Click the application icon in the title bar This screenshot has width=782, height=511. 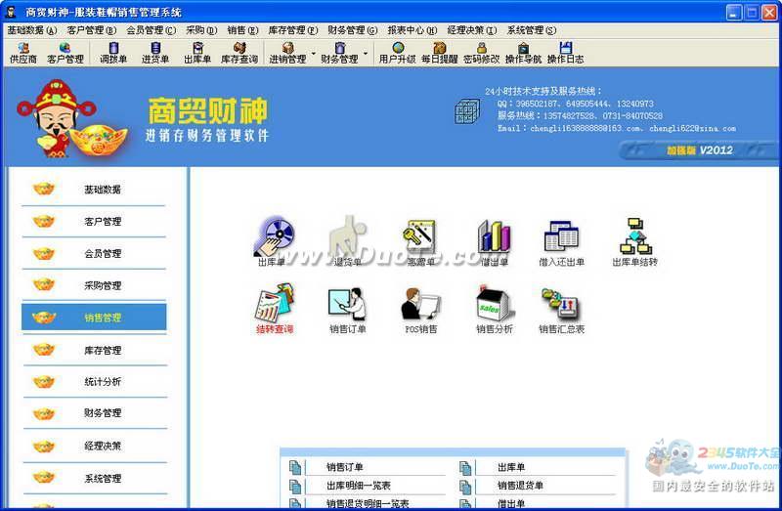pyautogui.click(x=11, y=12)
